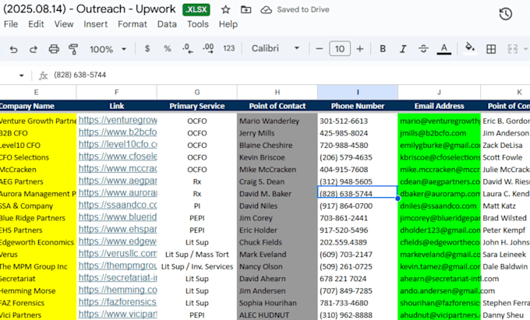This screenshot has height=320, width=530.
Task: Click the fx formula icon
Action: [44, 76]
